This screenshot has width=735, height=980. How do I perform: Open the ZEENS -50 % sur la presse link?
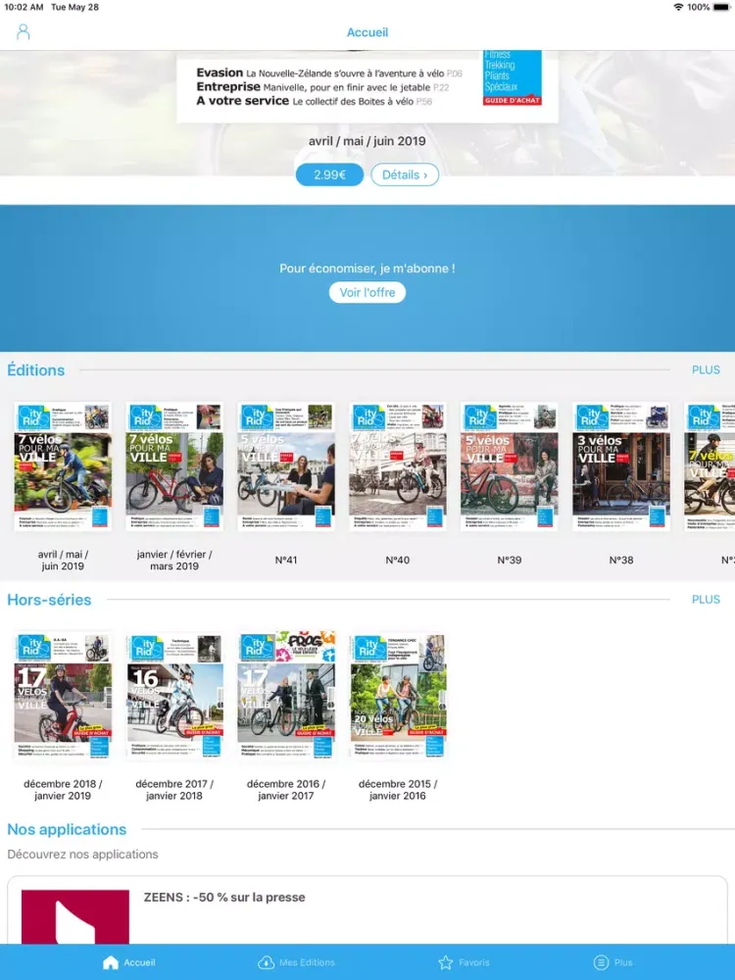coord(224,897)
